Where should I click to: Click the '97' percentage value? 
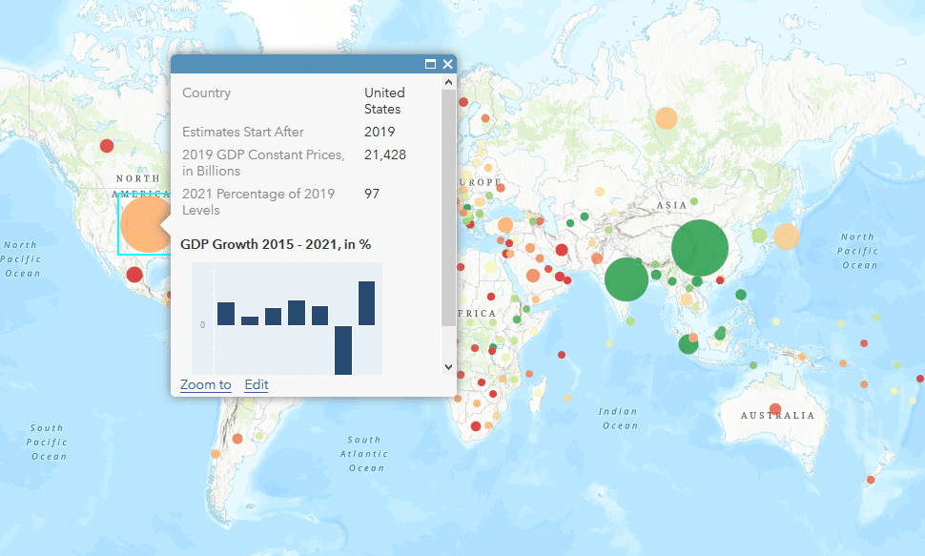click(372, 194)
